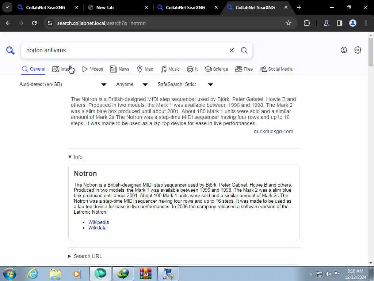374x281 pixels.
Task: Go back with the browser back arrow
Action: coord(8,23)
